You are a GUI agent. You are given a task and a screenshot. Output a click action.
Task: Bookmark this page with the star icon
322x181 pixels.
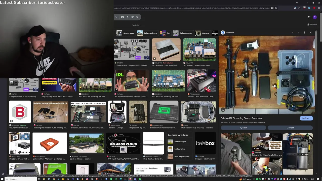click(276, 8)
